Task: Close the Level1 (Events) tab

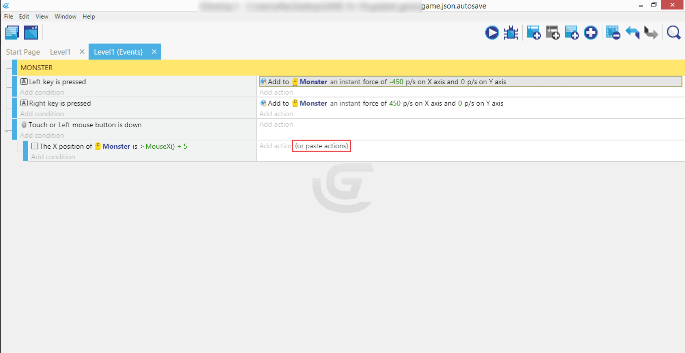Action: 154,52
